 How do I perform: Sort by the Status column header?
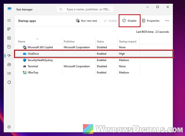coord(100,41)
